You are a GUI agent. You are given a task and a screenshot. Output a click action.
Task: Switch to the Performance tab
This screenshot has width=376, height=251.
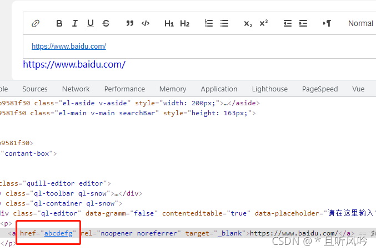pos(124,89)
